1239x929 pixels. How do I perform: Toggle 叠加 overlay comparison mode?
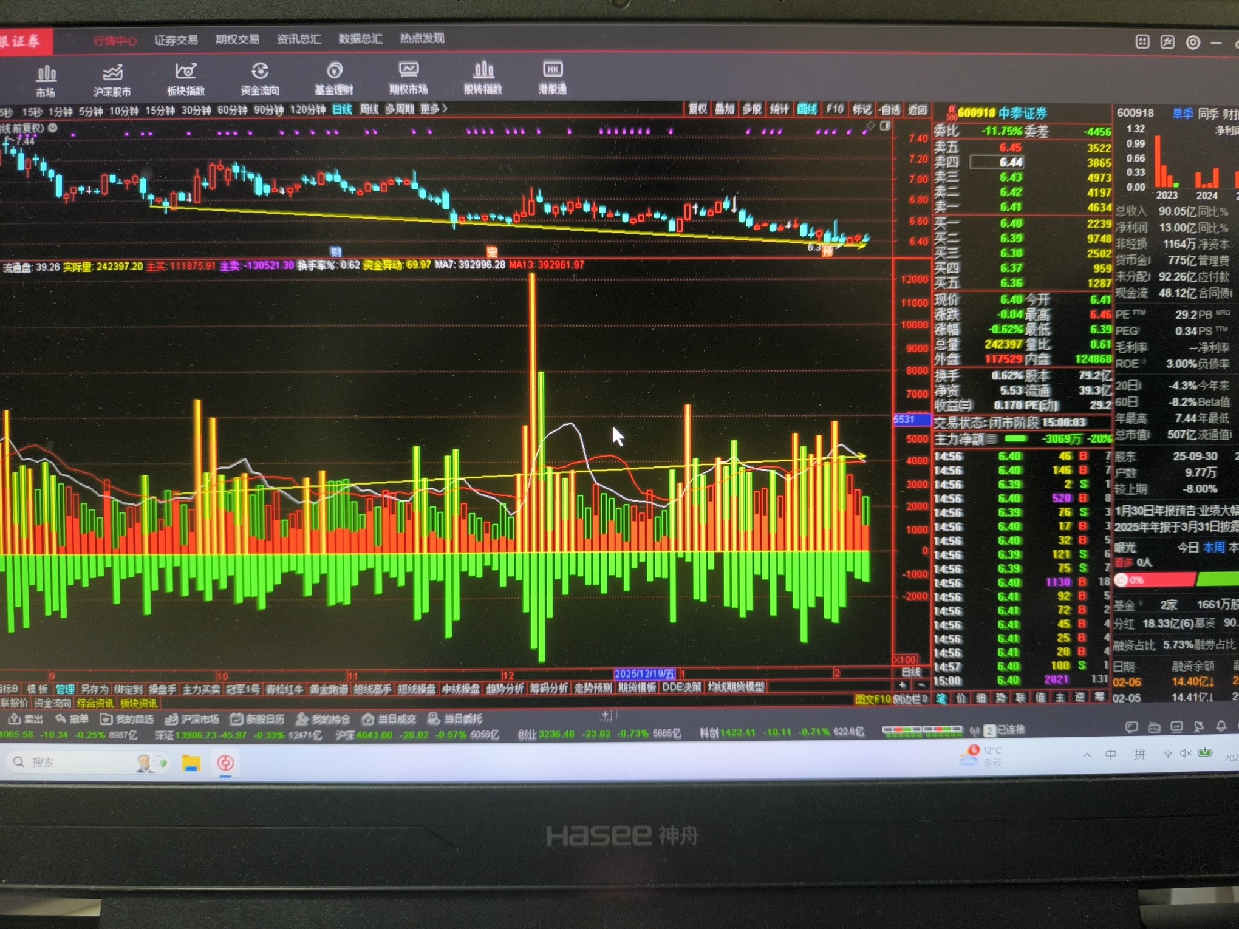pyautogui.click(x=724, y=109)
